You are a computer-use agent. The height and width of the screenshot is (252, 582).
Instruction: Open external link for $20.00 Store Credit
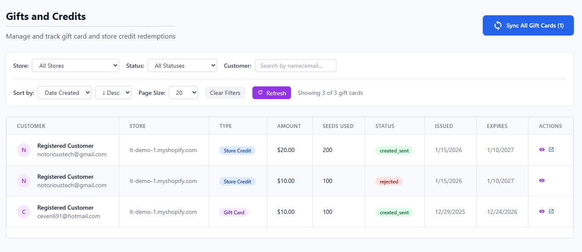(551, 150)
